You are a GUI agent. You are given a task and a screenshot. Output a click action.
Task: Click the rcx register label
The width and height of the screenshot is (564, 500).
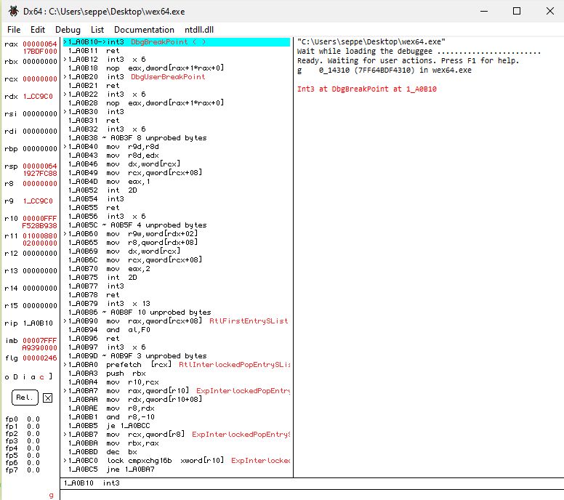coord(11,79)
